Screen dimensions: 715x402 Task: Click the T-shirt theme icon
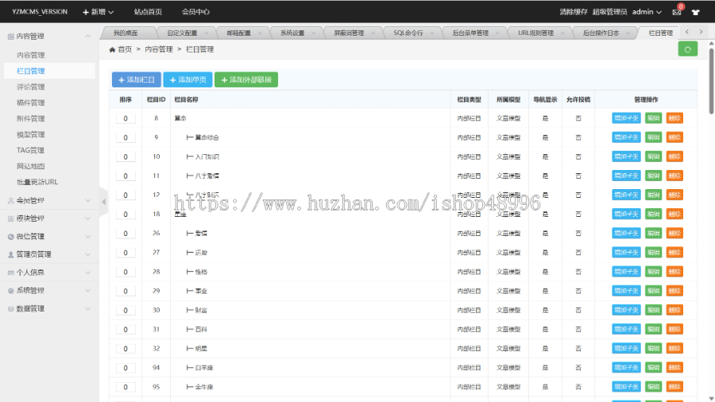697,12
